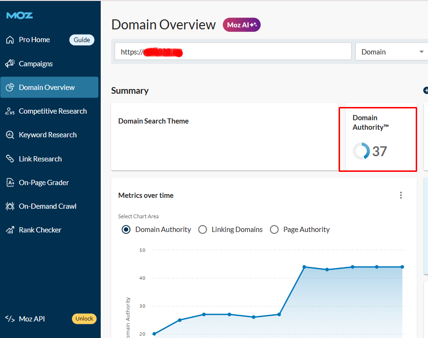
Task: Click the Rank Checker chart icon
Action: click(x=10, y=230)
